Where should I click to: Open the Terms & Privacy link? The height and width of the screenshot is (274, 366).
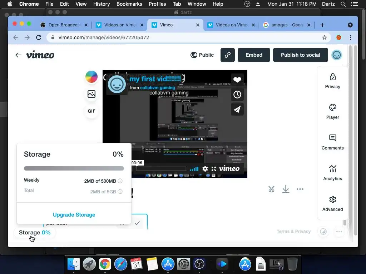click(x=294, y=231)
